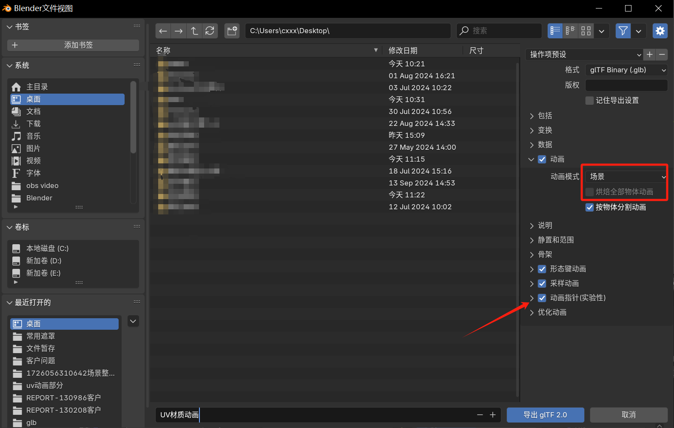The image size is (674, 428).
Task: Open the 字体 fonts folder
Action: 68,173
